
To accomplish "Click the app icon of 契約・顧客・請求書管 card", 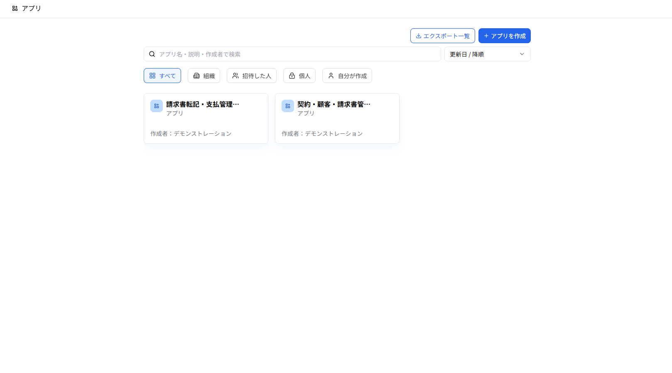I will point(288,106).
